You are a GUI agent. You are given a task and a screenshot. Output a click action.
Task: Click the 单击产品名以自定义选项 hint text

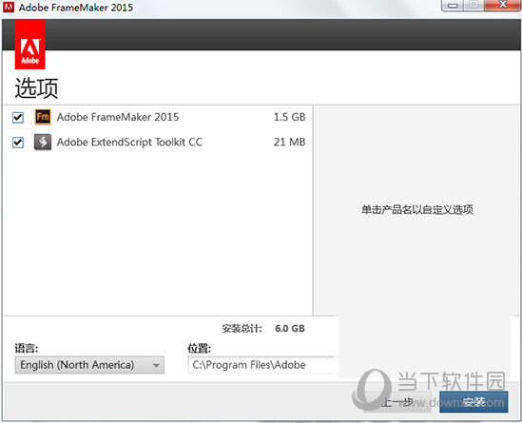pyautogui.click(x=417, y=210)
